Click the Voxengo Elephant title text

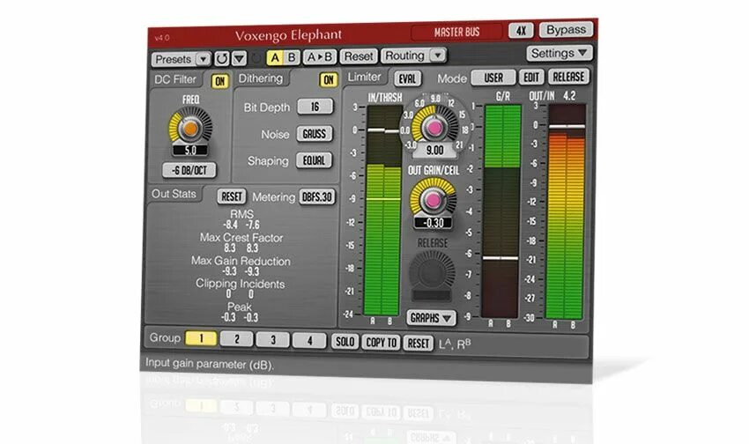288,35
